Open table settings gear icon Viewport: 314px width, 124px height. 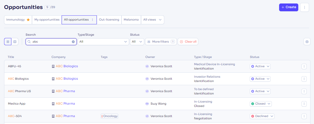(x=307, y=42)
